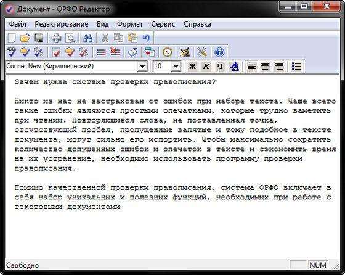The image size is (345, 275).
Task: Open the Сервис menu
Action: [x=163, y=24]
